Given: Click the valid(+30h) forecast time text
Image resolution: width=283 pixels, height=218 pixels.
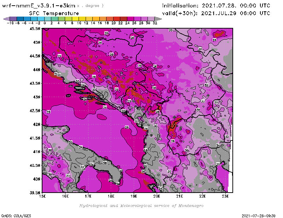Looking at the screenshot, I should pyautogui.click(x=216, y=13).
